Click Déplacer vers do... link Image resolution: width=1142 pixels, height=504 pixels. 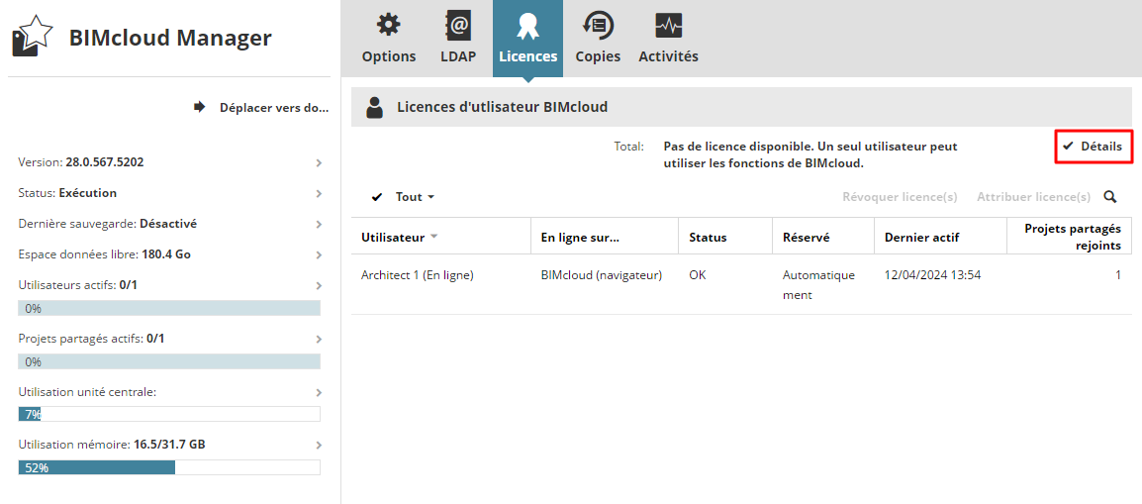274,107
